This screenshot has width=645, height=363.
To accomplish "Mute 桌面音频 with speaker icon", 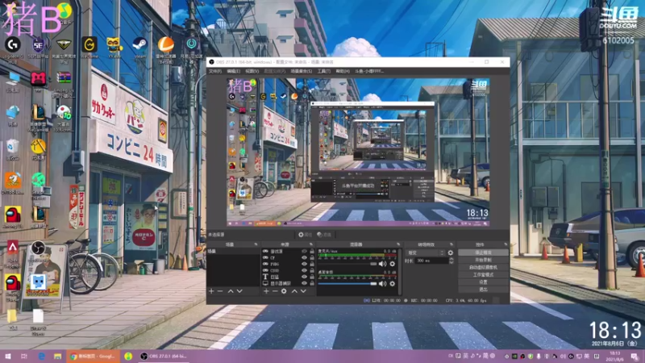I will tap(382, 284).
